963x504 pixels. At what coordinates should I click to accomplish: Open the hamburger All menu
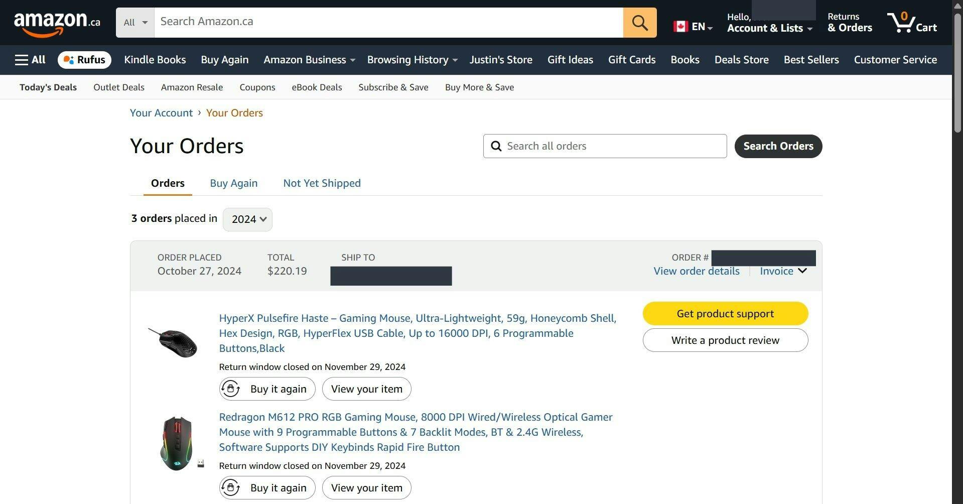click(x=30, y=60)
